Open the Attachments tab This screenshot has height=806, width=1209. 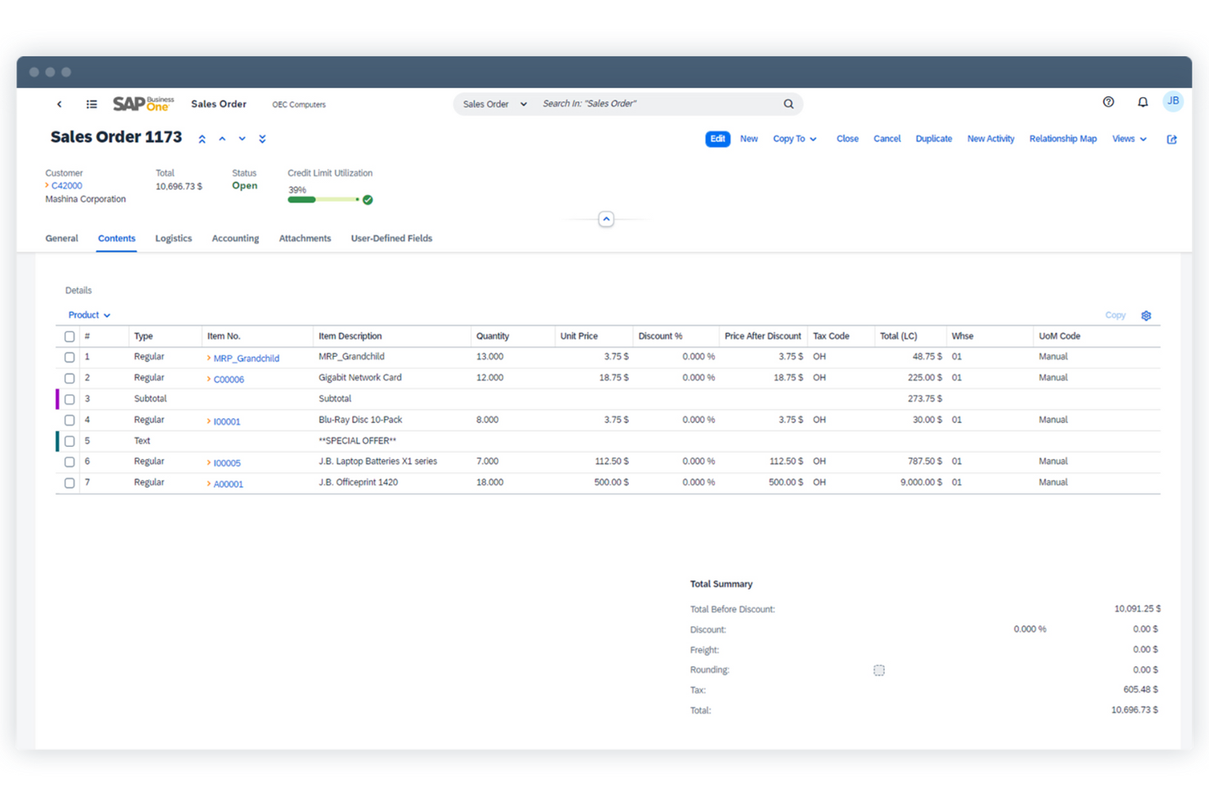tap(305, 238)
